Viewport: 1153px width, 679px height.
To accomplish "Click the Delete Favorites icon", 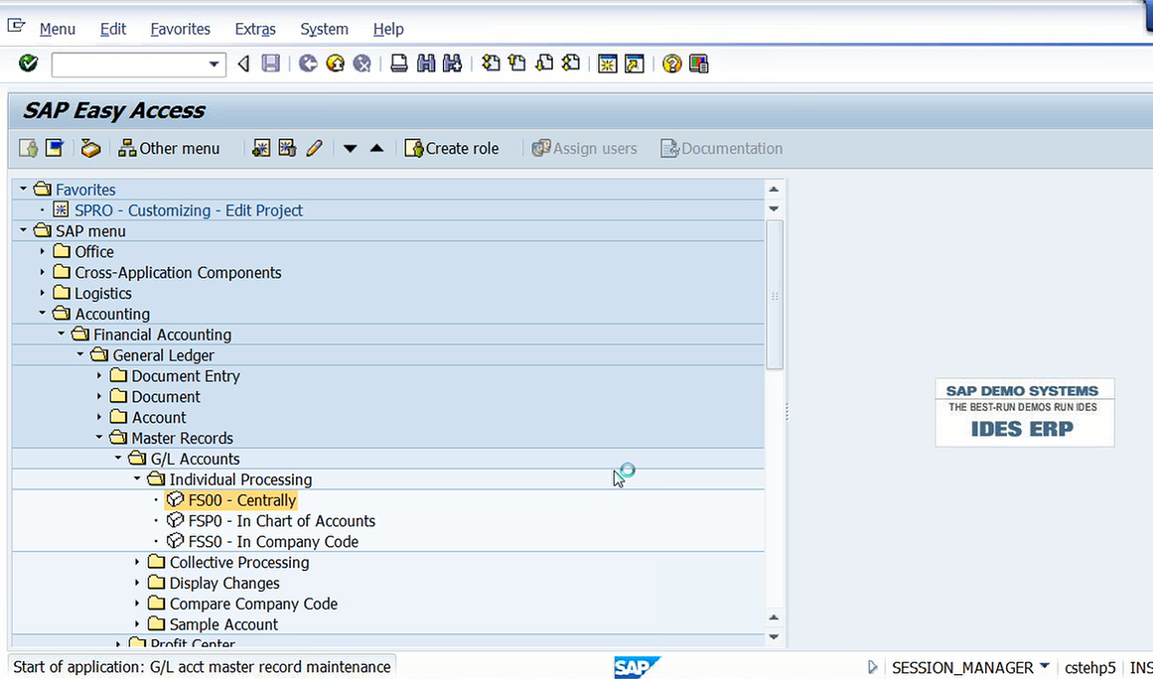I will pos(288,148).
